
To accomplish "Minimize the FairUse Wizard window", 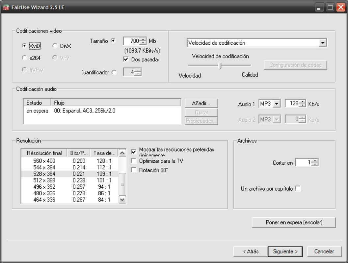I will 319,8.
